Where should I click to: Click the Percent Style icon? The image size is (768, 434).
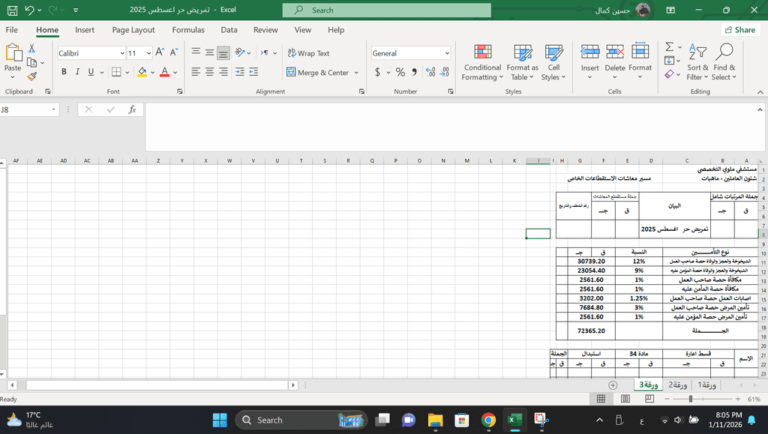[x=400, y=73]
